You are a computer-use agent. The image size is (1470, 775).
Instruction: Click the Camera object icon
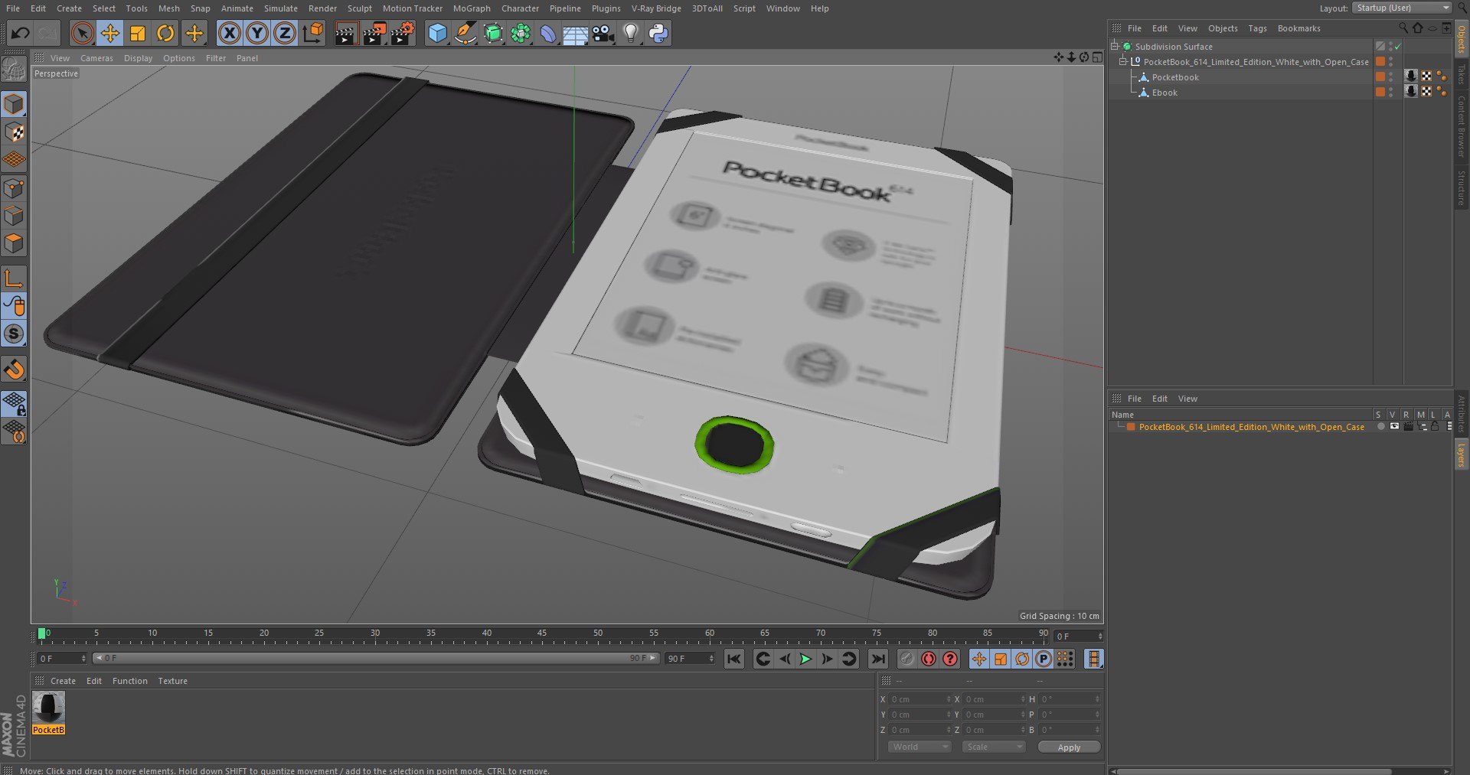click(603, 33)
